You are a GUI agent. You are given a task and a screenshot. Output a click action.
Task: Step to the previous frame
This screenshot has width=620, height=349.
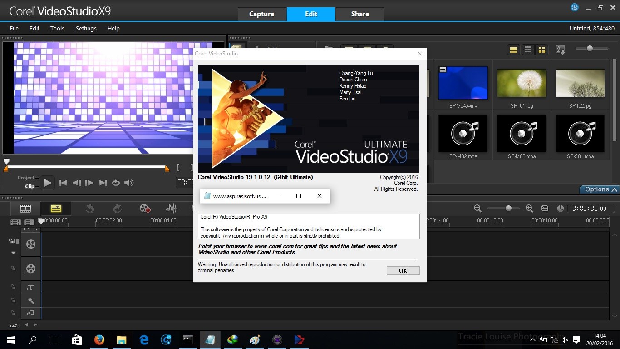[76, 183]
